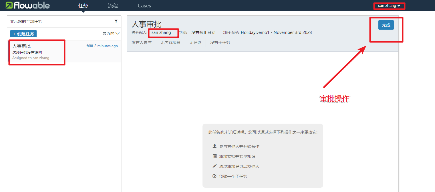Click the 创建任务 button
The height and width of the screenshot is (192, 435).
pyautogui.click(x=23, y=34)
